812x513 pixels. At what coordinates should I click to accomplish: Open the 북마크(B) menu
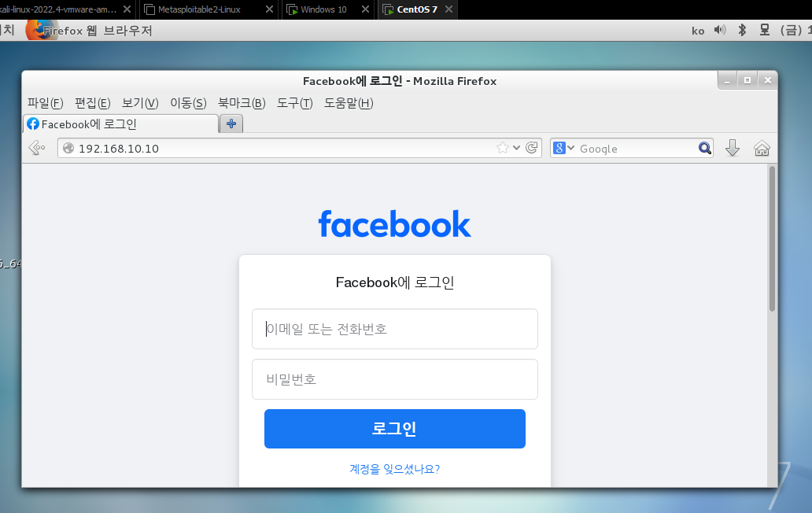coord(242,103)
